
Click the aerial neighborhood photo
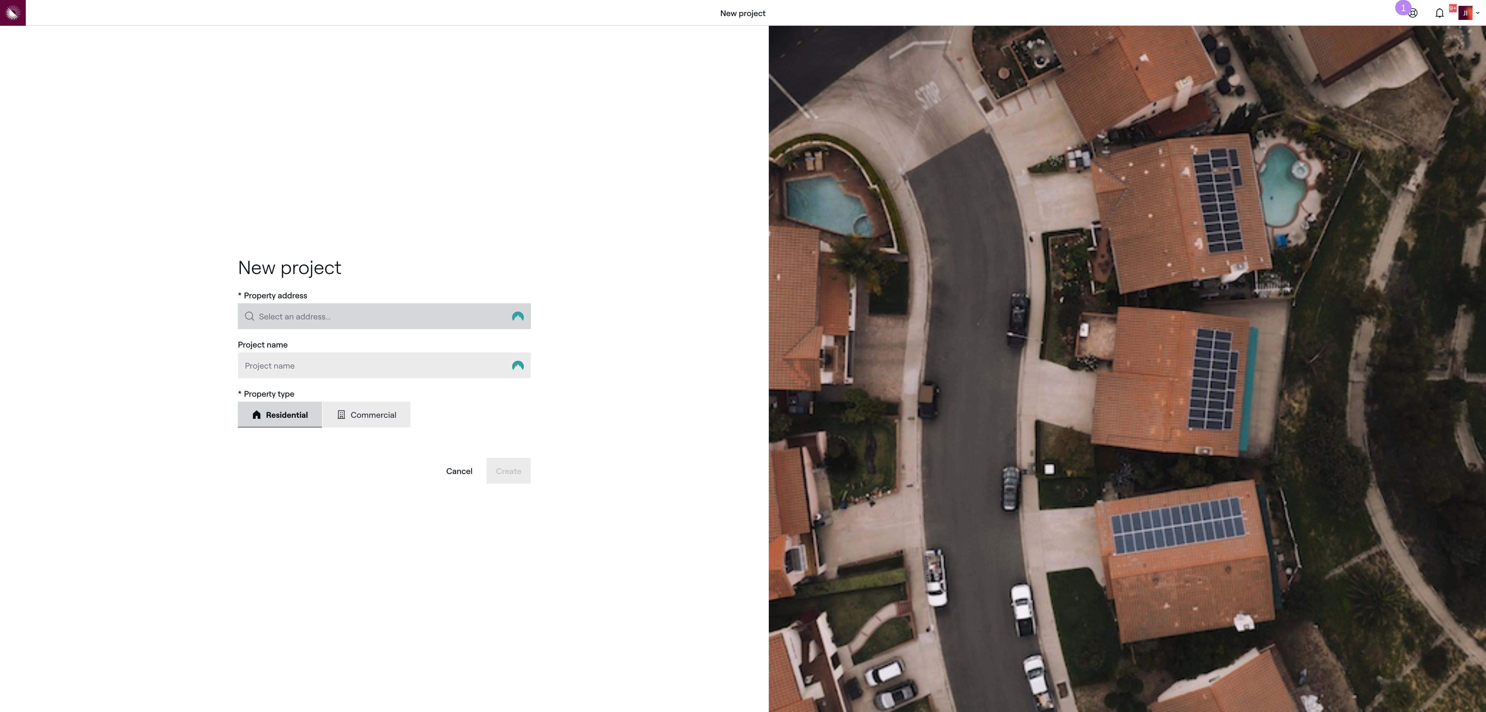(1127, 369)
